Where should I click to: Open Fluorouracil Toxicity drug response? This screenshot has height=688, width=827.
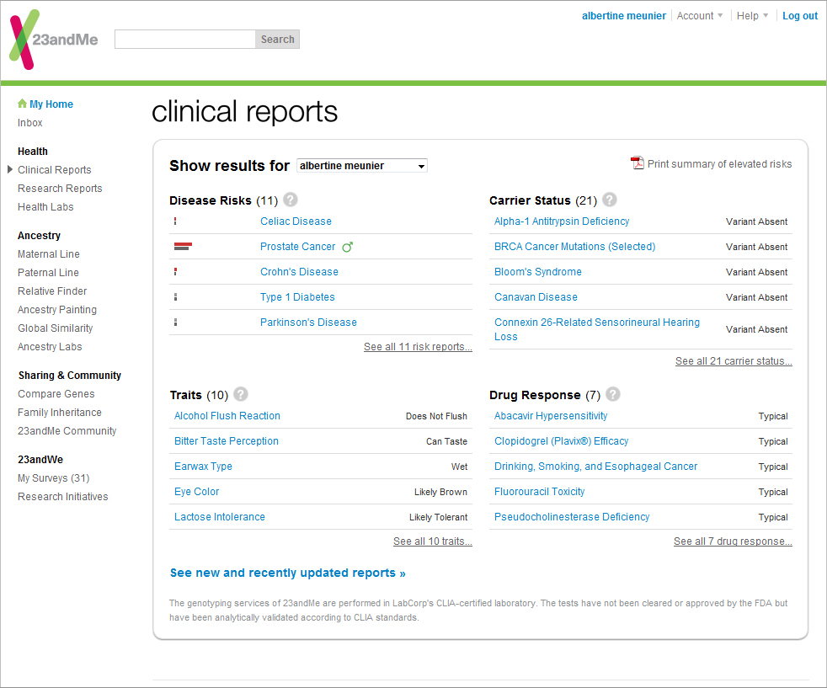tap(540, 491)
